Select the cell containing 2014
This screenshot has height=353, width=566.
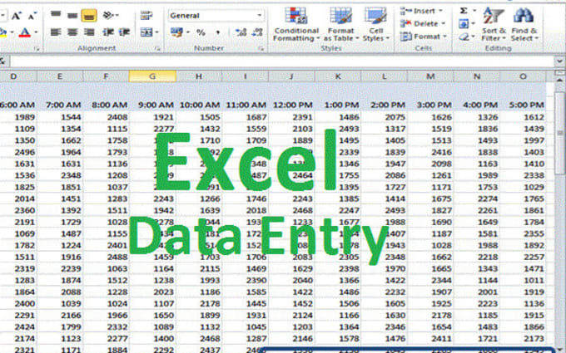[x=18, y=199]
